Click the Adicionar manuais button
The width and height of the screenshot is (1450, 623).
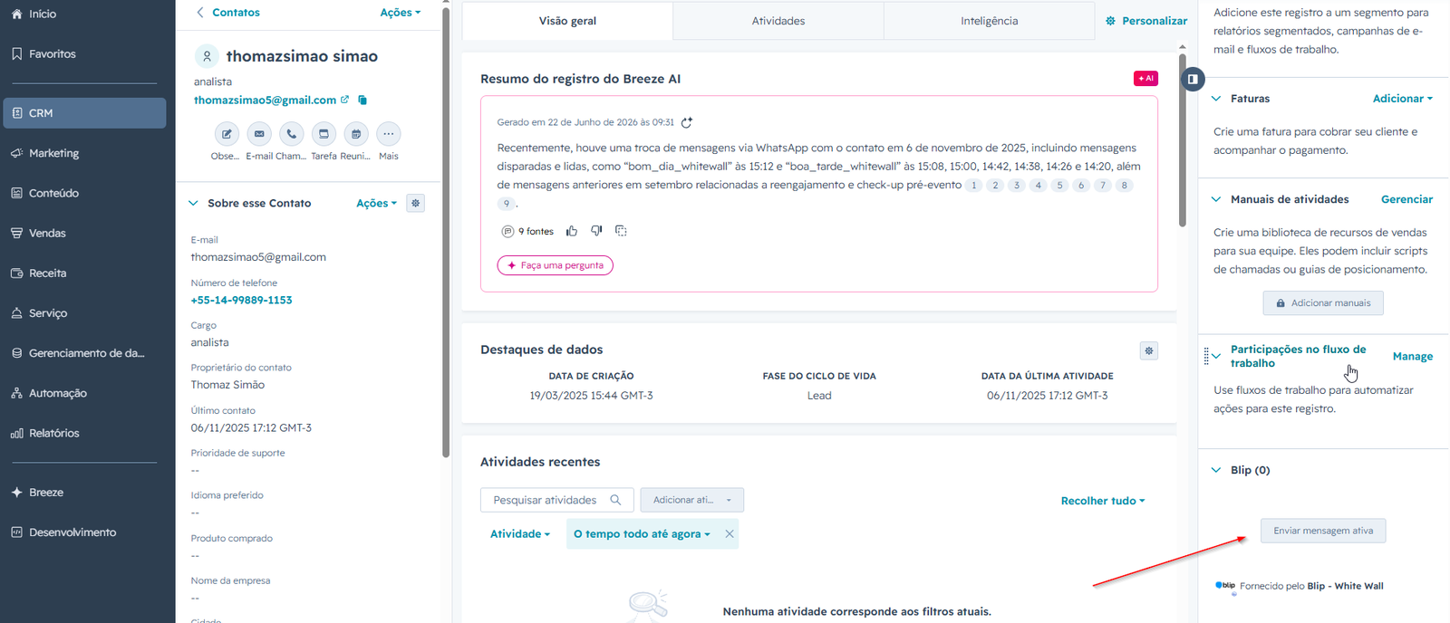[1323, 303]
